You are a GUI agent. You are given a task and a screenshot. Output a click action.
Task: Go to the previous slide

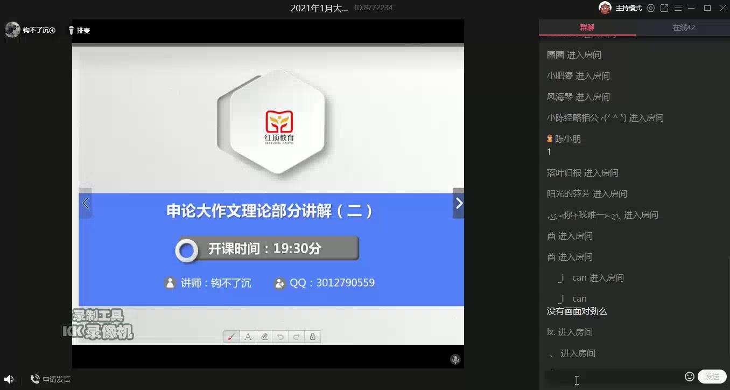tap(85, 203)
